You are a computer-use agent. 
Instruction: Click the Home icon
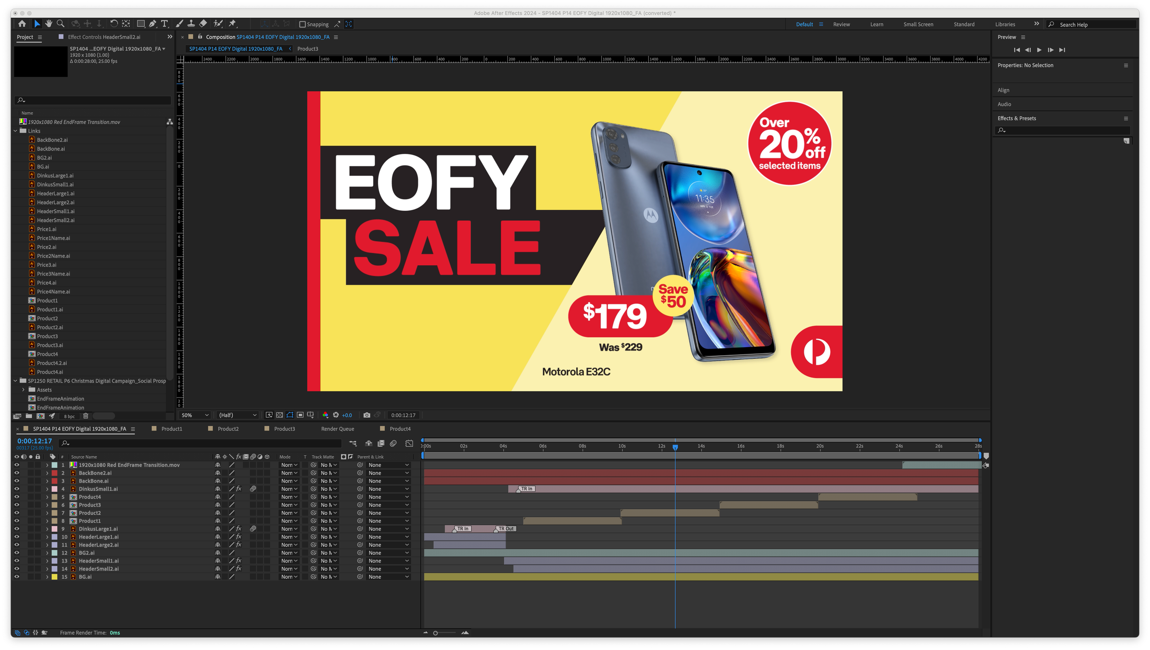[x=22, y=24]
